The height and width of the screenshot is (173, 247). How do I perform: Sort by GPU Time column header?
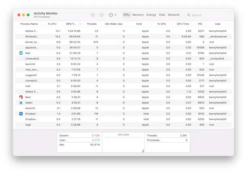click(183, 24)
